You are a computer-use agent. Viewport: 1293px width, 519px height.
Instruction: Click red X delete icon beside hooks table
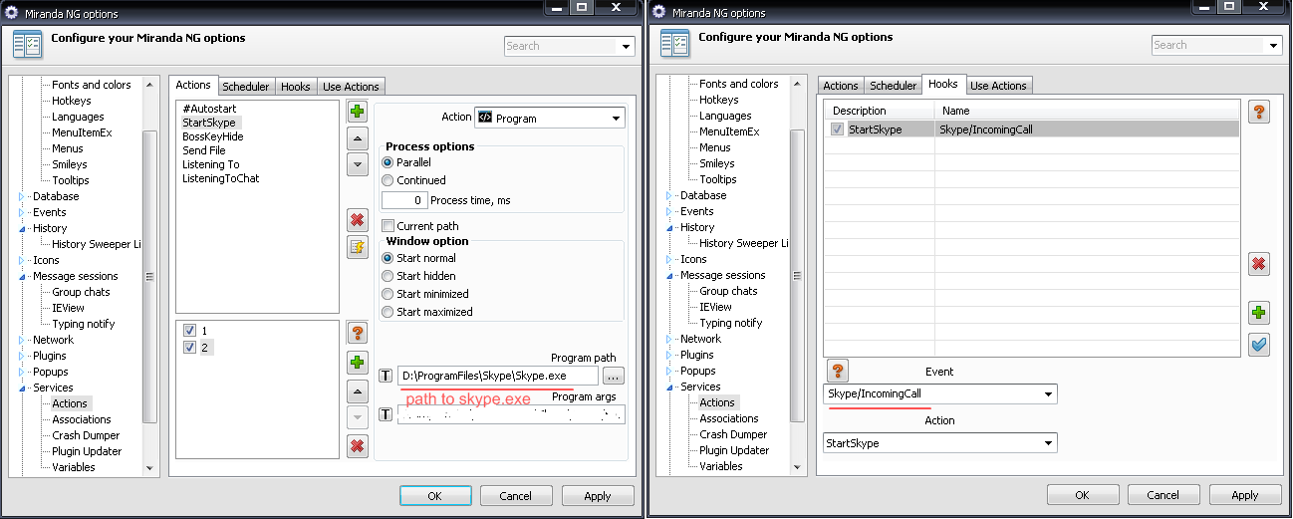click(x=1258, y=264)
